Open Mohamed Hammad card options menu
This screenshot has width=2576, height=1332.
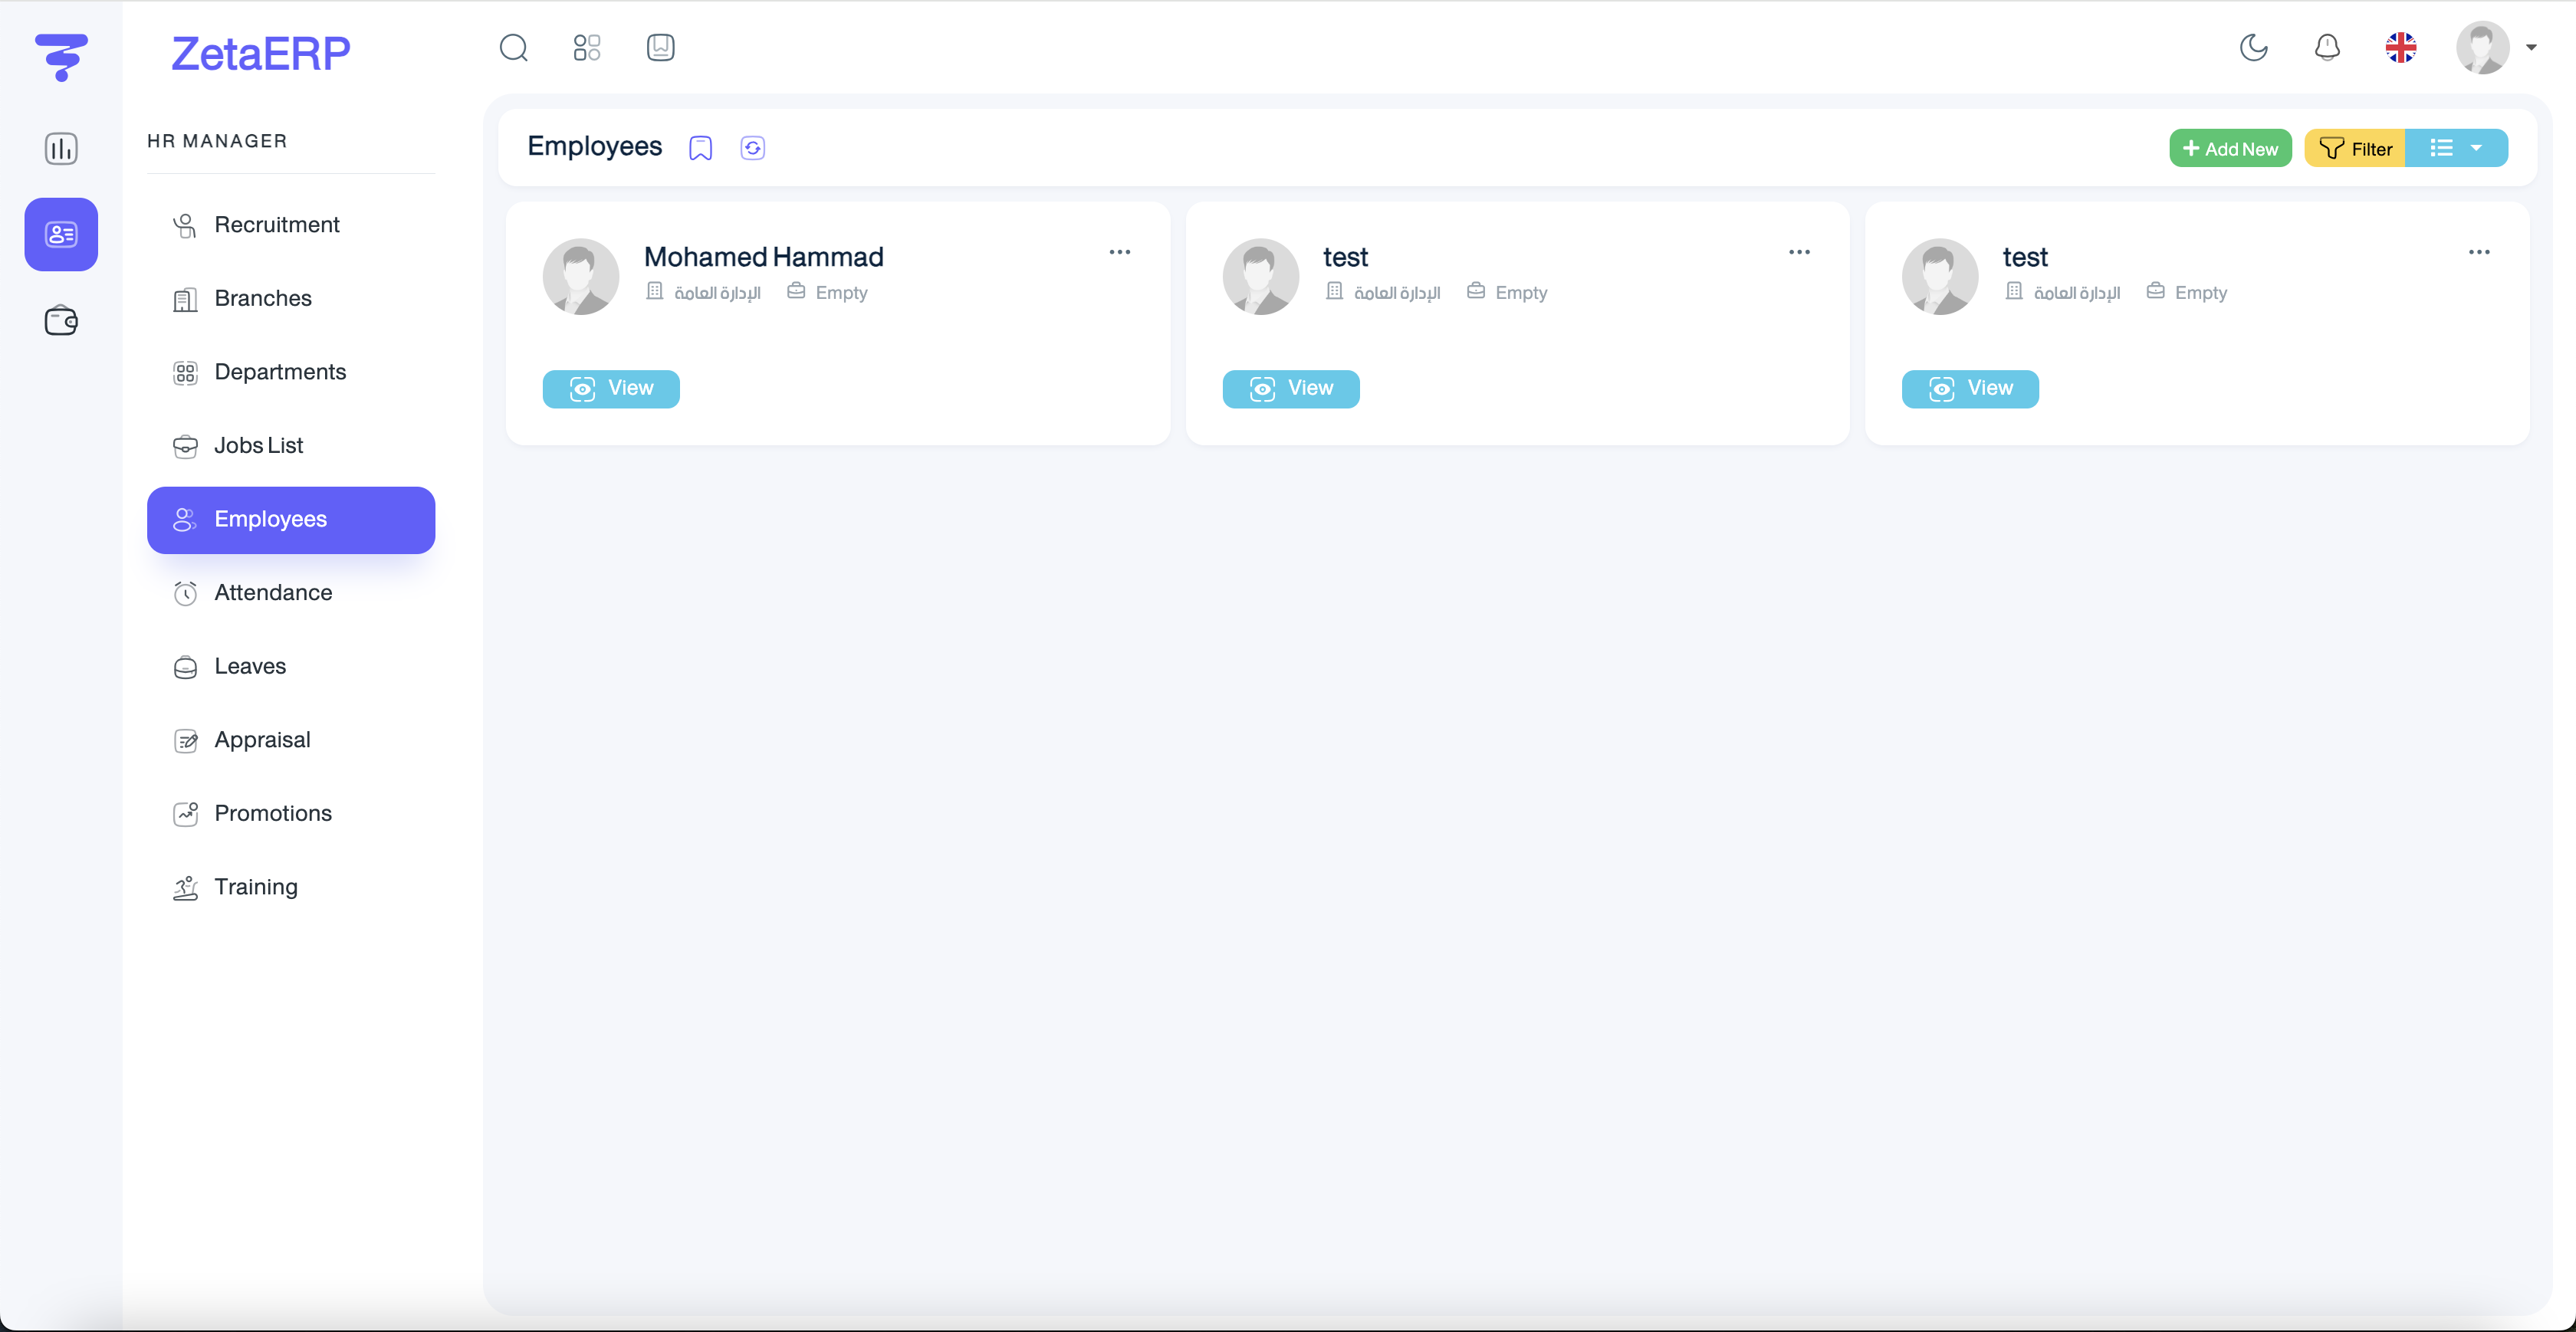1119,252
